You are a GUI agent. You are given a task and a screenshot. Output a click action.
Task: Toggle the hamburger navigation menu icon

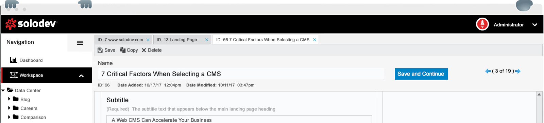80,43
